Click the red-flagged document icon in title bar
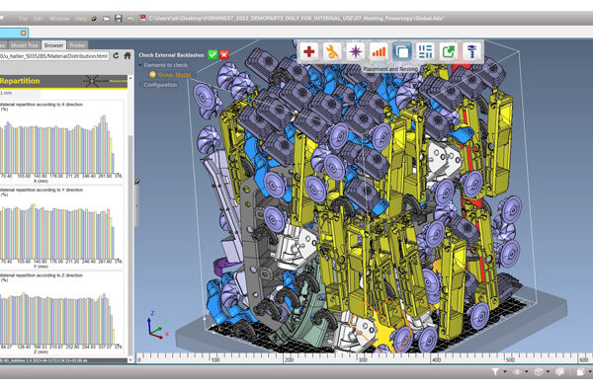This screenshot has height=390, width=593. (x=142, y=18)
